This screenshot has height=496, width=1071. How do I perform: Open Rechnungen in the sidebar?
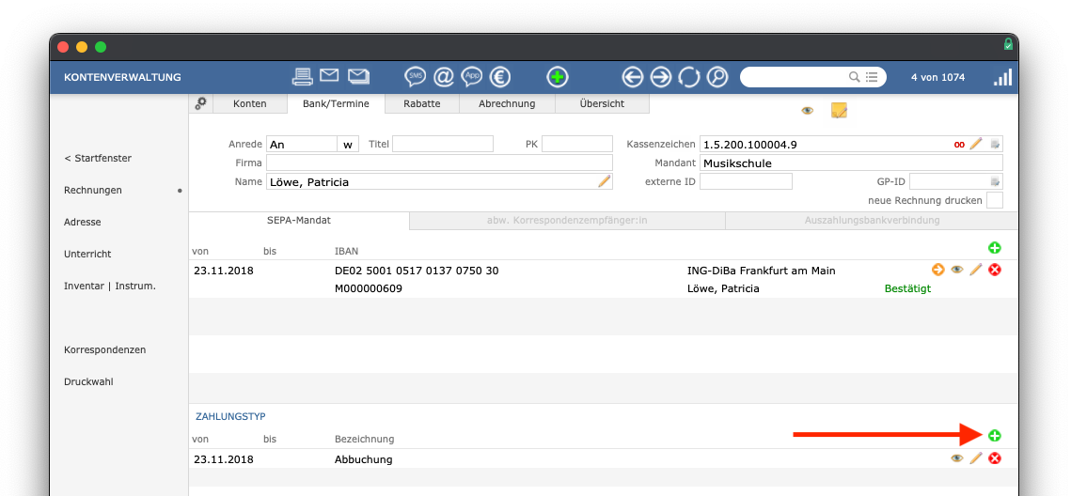point(93,191)
